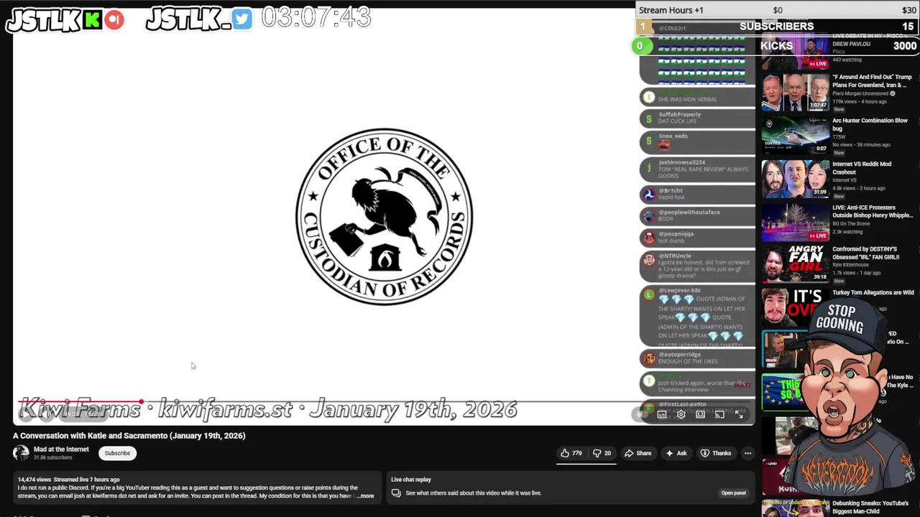920x517 pixels.
Task: Click the @NTRUncle chat message
Action: (697, 266)
